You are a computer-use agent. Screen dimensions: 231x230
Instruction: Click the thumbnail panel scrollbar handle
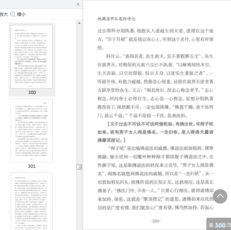pos(79,167)
